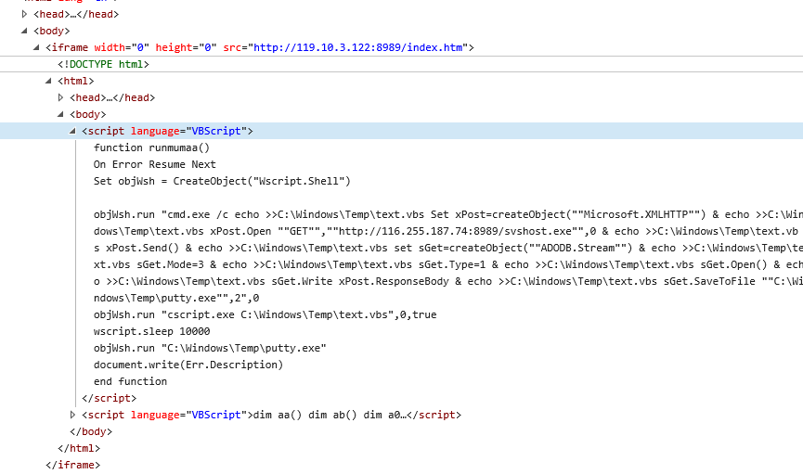Viewport: 803px width, 474px height.
Task: Select the objWsh.run cmd.exe echo line
Action: [448, 214]
